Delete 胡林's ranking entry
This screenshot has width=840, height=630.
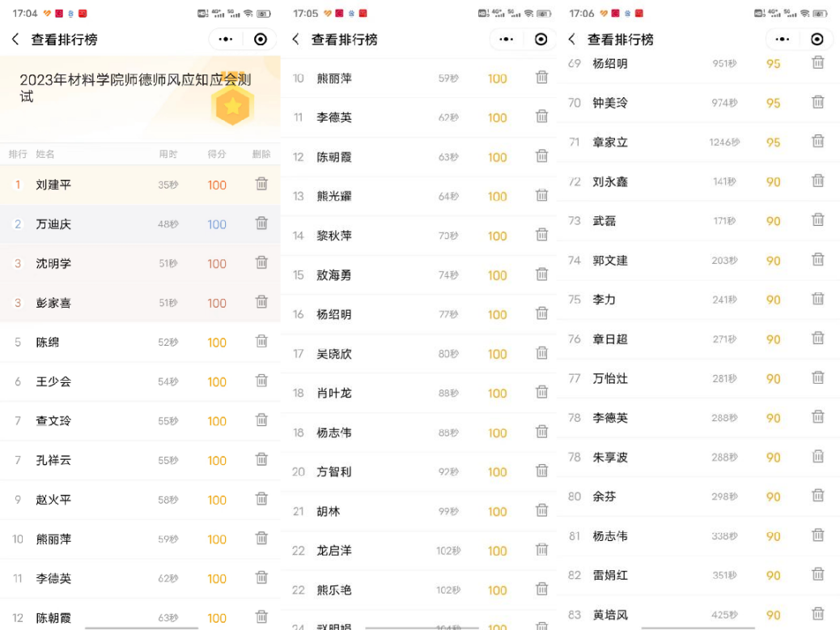pos(542,510)
